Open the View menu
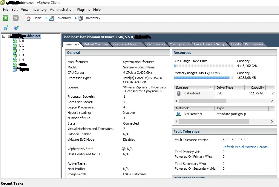The image size is (279, 187). tap(24, 10)
